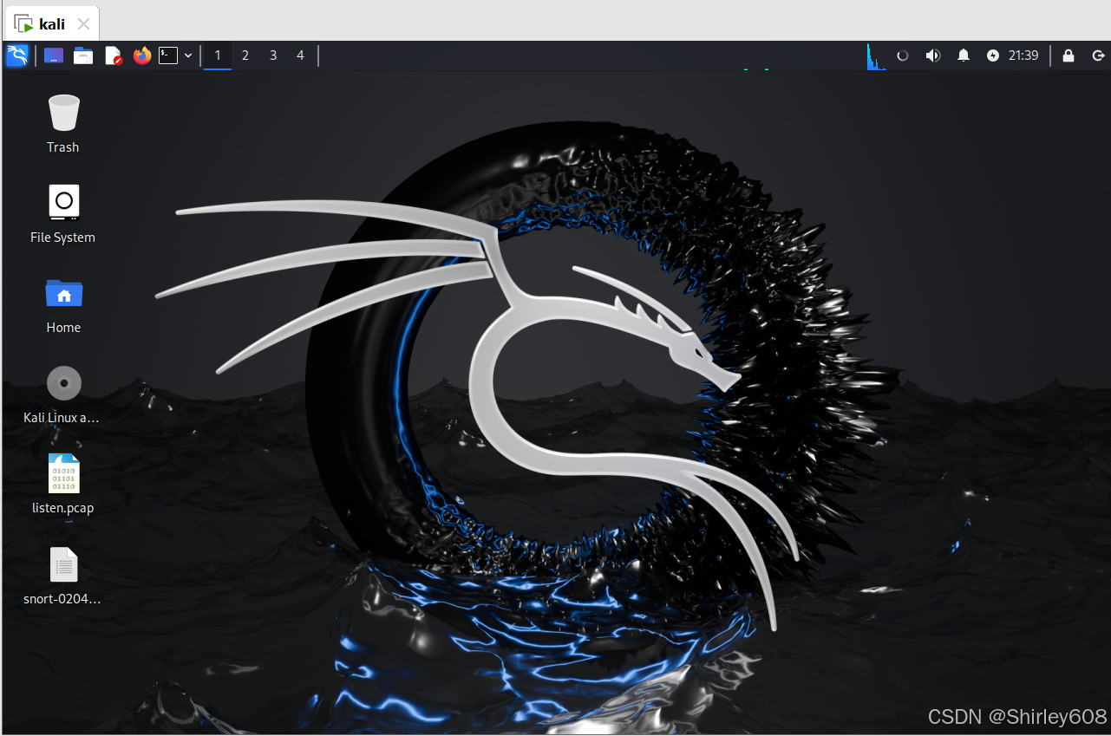The image size is (1111, 736).
Task: Open the network connection status icon
Action: 903,55
